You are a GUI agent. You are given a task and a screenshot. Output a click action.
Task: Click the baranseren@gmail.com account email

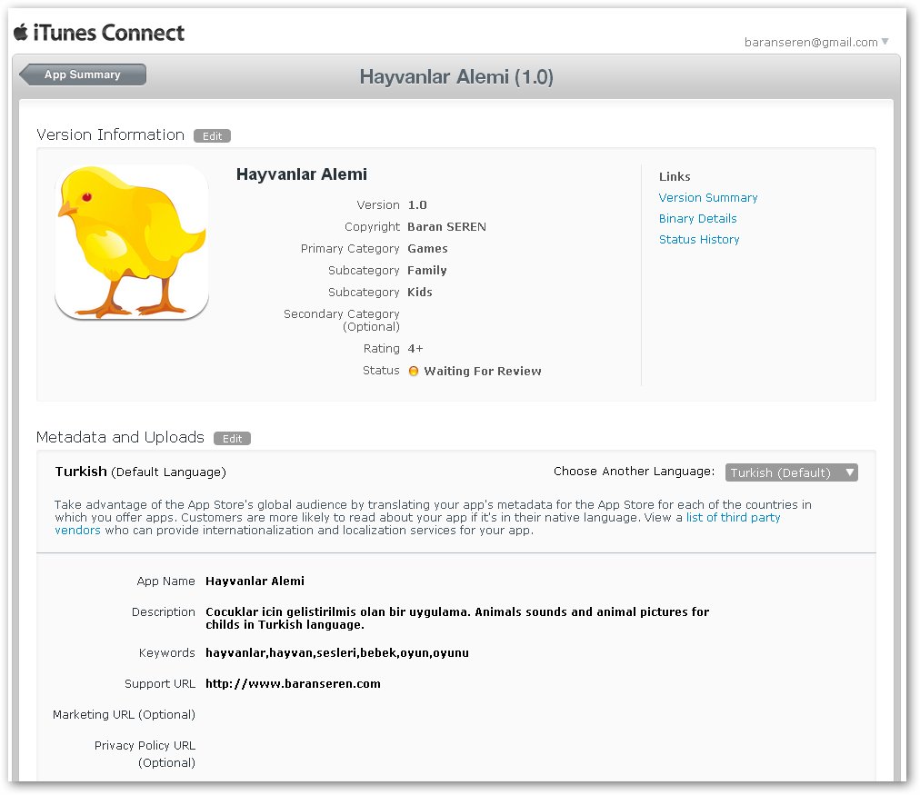click(810, 42)
